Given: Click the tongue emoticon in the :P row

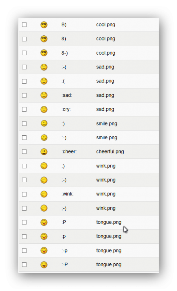Looking at the screenshot, I should coord(44,222).
